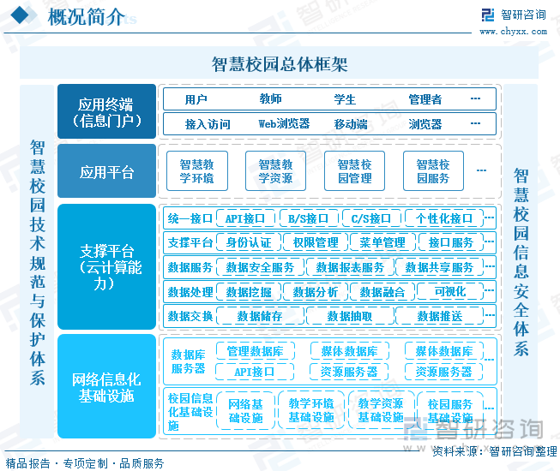560x471 pixels.
Task: Click the 校园信息化基础设施 row label
Action: [190, 411]
